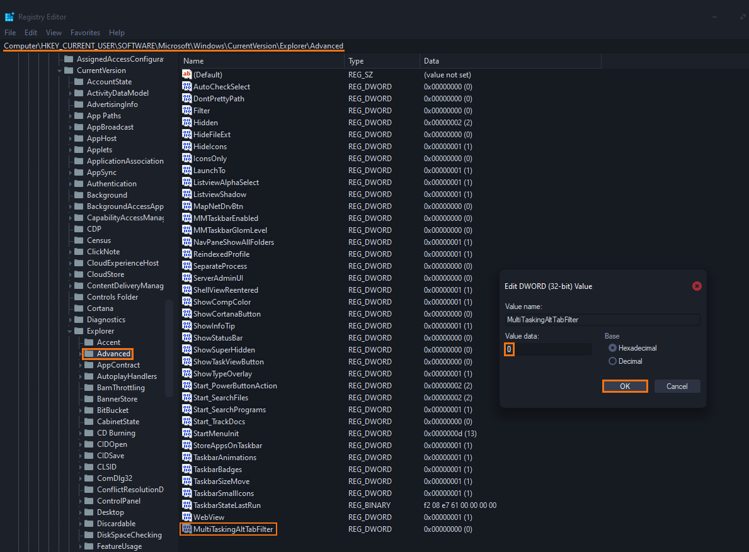Click the IconsOnly DWORD value icon
The width and height of the screenshot is (749, 552).
[186, 158]
